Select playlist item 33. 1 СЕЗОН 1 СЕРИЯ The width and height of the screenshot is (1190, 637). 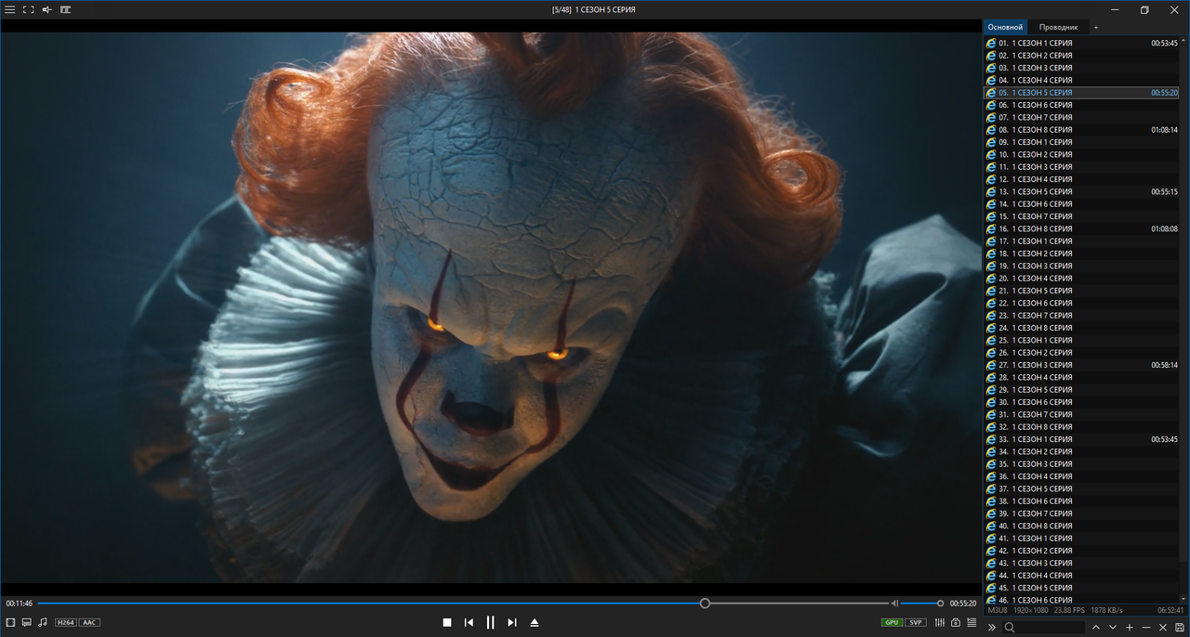point(1082,439)
